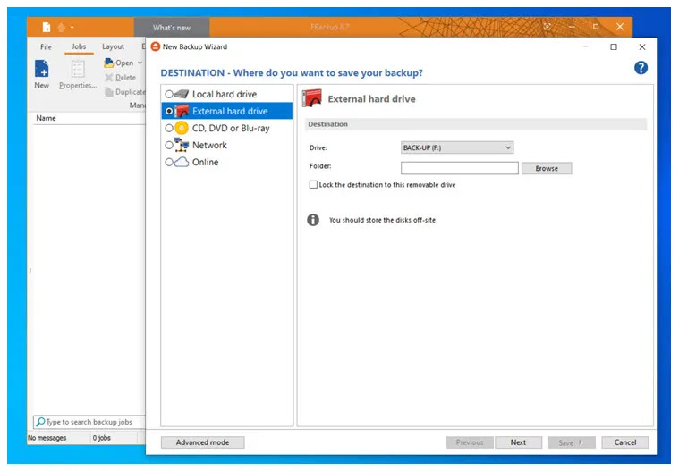
Task: Click the Next button
Action: coord(518,442)
